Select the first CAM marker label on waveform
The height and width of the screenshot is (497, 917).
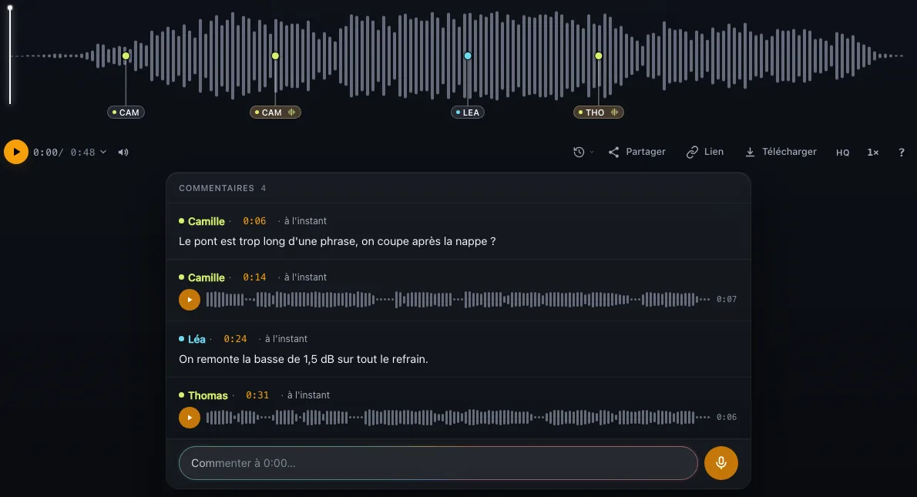(126, 112)
